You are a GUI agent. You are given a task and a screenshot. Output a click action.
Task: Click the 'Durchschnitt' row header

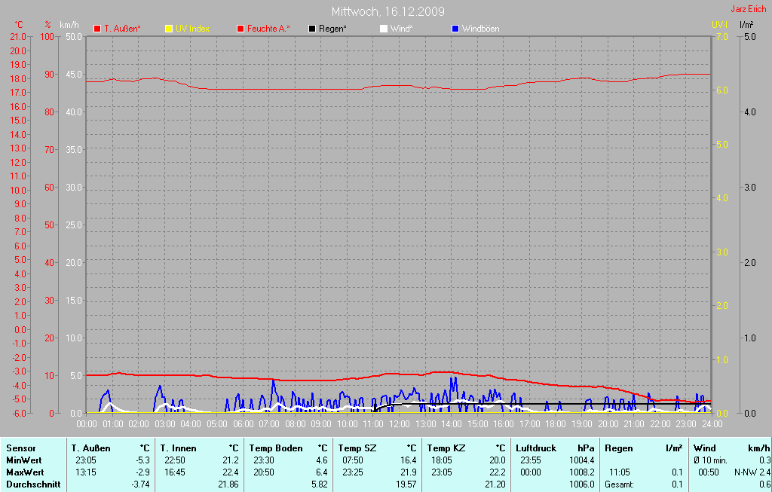pos(33,484)
